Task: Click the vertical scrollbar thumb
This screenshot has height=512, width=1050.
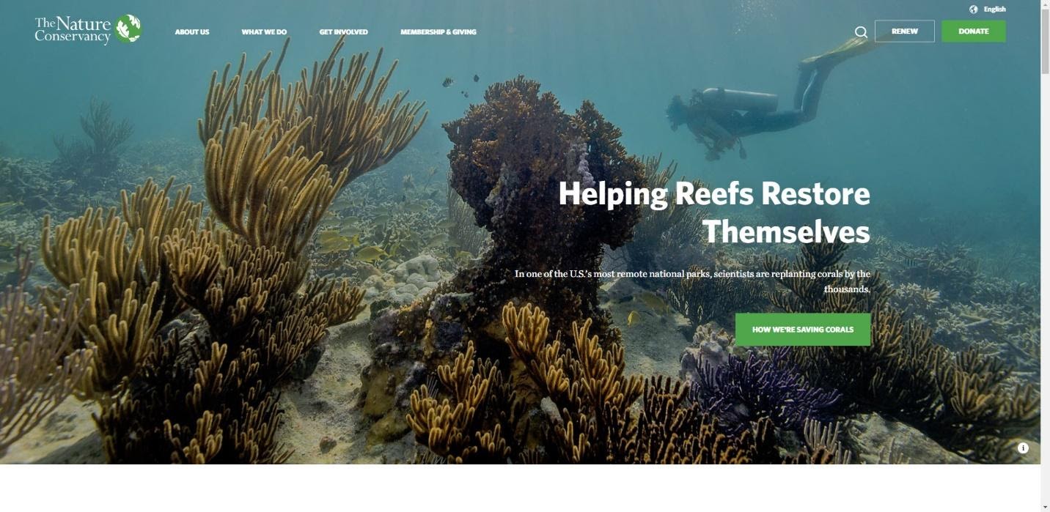Action: (x=1045, y=42)
